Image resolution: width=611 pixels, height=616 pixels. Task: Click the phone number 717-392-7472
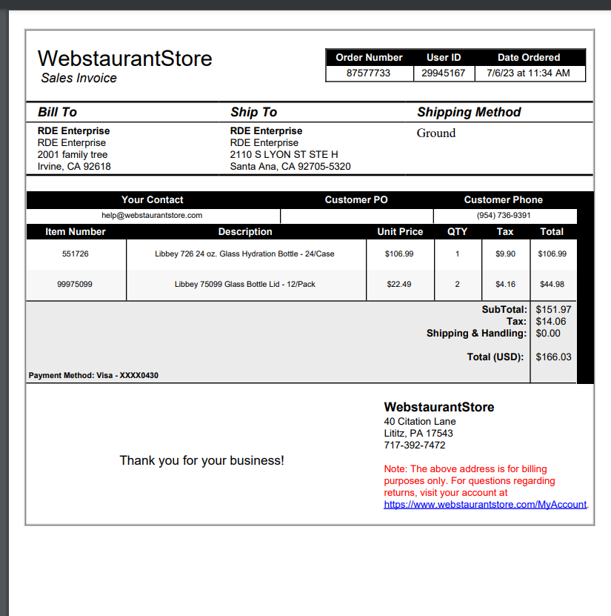(x=415, y=445)
